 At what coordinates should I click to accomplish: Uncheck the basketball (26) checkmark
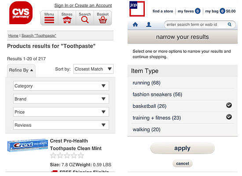[x=229, y=105]
